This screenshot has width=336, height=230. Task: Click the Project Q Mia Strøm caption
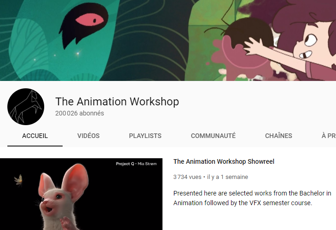(x=136, y=164)
